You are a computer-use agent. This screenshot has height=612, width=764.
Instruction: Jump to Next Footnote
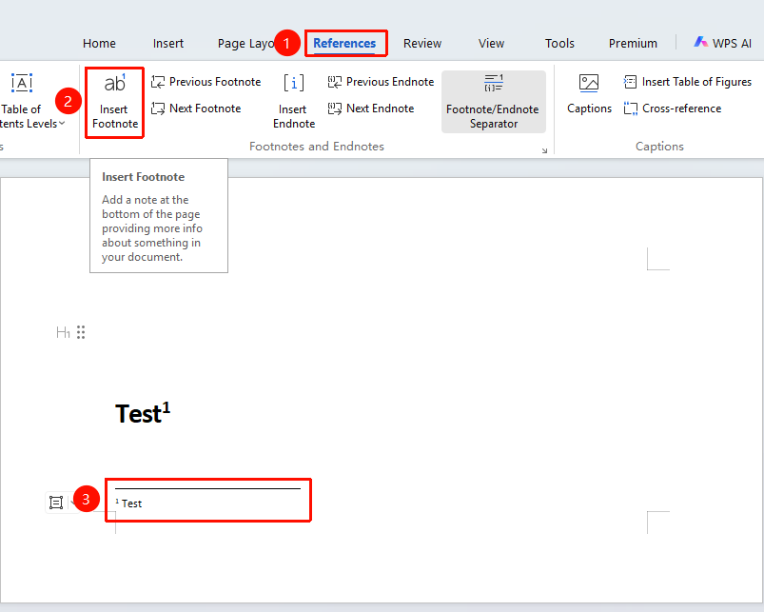pos(196,109)
